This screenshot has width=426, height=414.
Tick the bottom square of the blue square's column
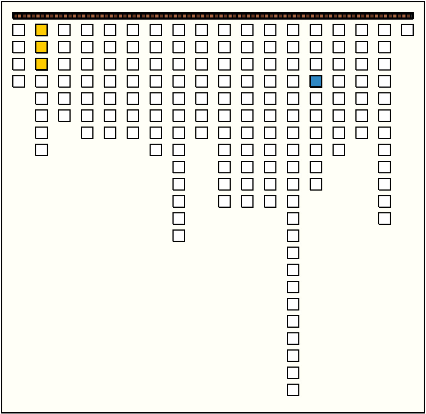tap(316, 184)
